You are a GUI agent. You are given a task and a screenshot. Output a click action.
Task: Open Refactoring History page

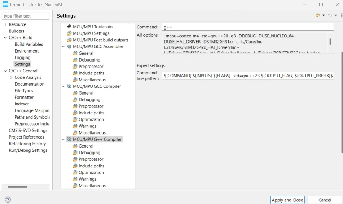click(27, 144)
